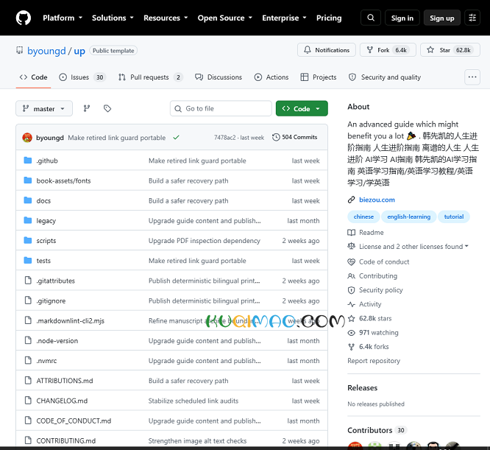Expand the Platform menu
This screenshot has height=450, width=490.
63,18
